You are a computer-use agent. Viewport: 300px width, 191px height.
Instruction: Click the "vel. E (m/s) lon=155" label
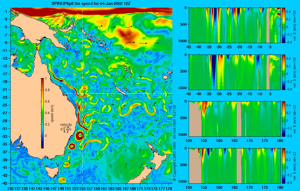coord(295,25)
